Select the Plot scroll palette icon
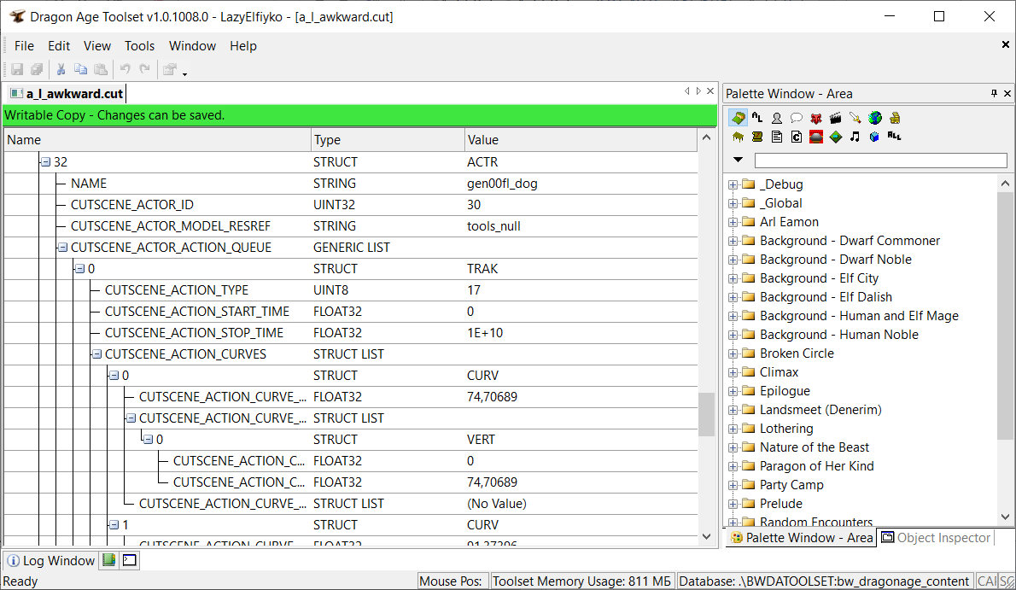 [x=756, y=137]
